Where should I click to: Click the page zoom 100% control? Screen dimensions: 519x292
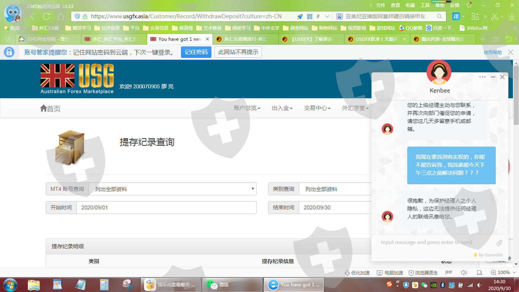500,273
